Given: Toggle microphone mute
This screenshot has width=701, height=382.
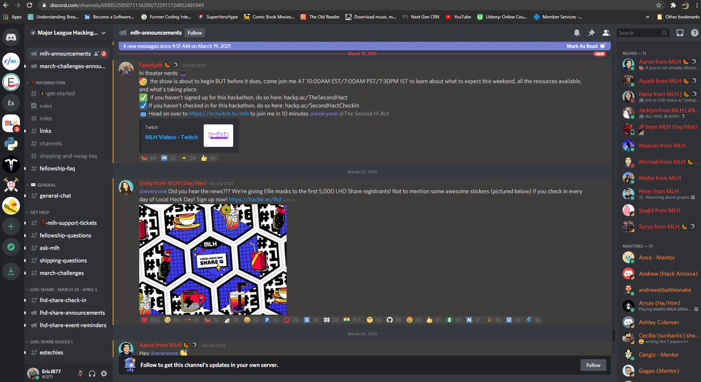Looking at the screenshot, I should point(80,374).
